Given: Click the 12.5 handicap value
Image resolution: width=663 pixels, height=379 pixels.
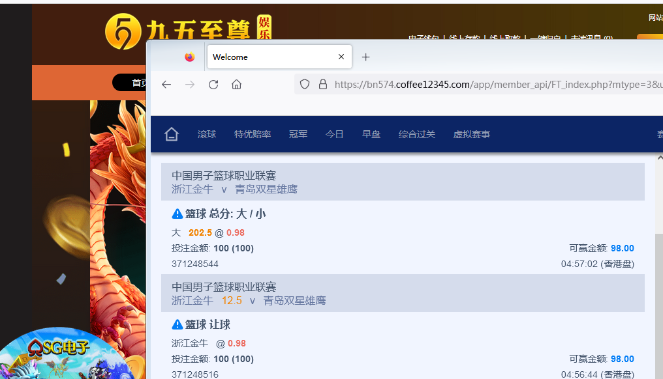Looking at the screenshot, I should pyautogui.click(x=232, y=300).
